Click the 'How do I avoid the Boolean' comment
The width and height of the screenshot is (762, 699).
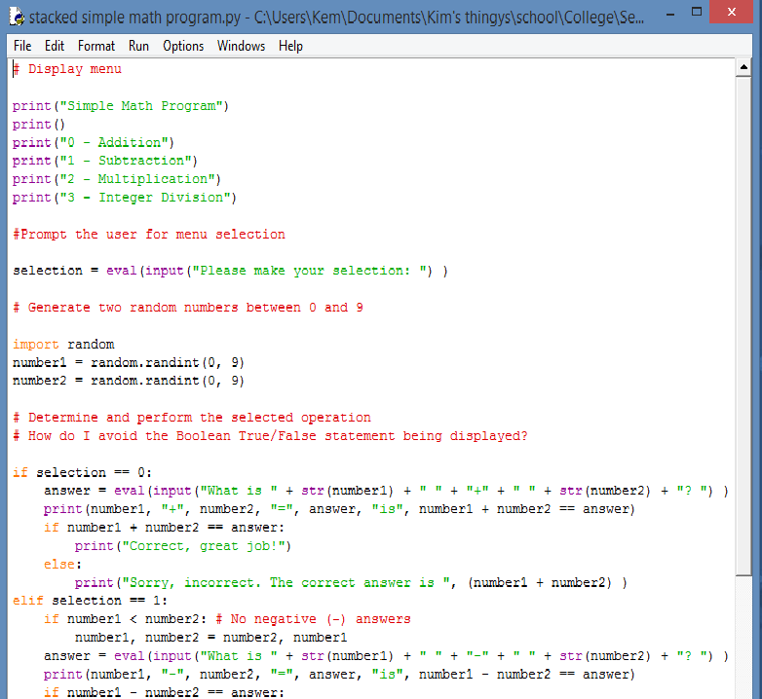pos(270,436)
